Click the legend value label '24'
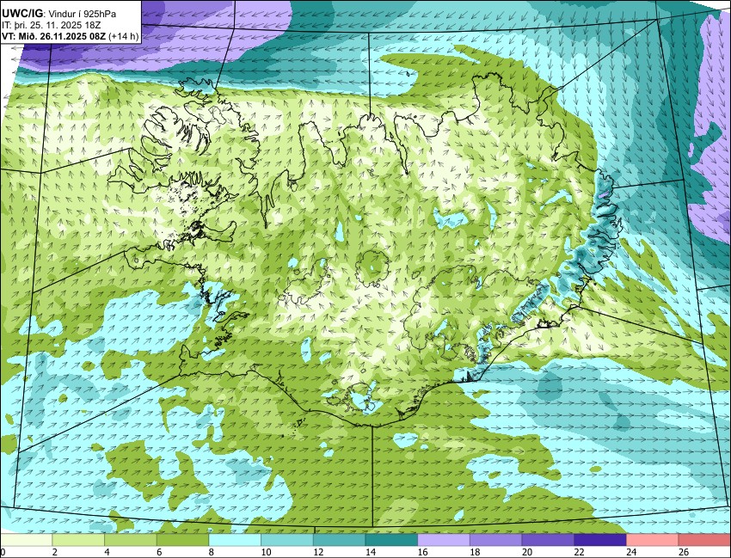This screenshot has width=731, height=558. pyautogui.click(x=631, y=552)
